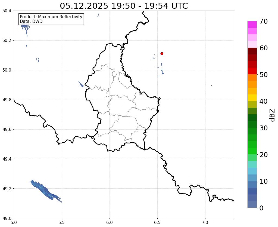Image resolution: width=278 pixels, height=227 pixels.
Task: Click the latitude label 50.4
Action: coord(7,11)
